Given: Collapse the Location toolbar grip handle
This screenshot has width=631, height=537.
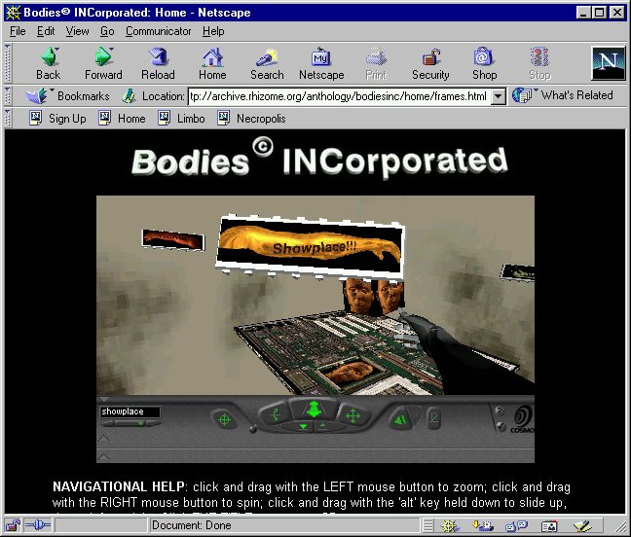Looking at the screenshot, I should click(x=8, y=96).
